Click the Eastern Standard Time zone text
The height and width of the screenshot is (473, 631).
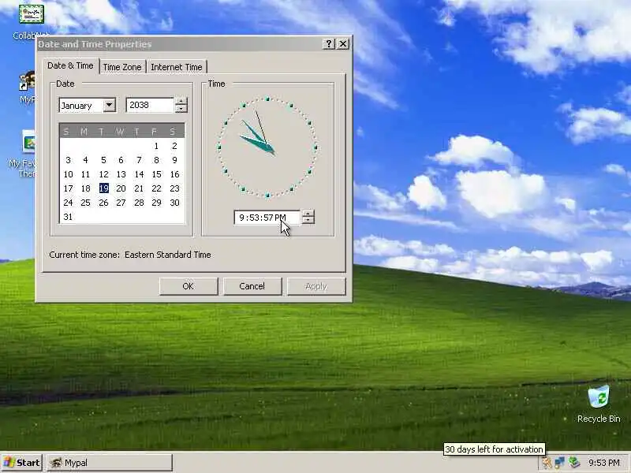168,255
